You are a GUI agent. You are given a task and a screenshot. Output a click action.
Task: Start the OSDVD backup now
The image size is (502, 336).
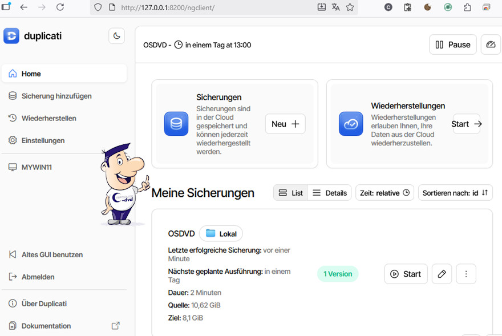(406, 274)
